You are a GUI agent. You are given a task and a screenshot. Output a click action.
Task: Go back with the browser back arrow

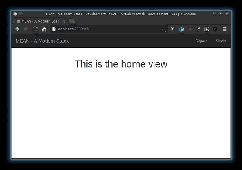(17, 29)
